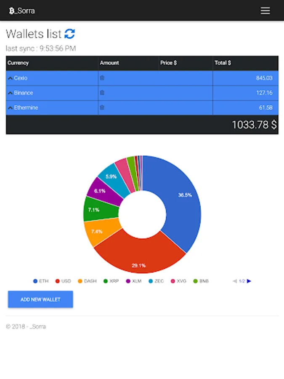Viewport: 284px width, 379px height.
Task: Click the green 7.1% pie slice
Action: [x=101, y=209]
